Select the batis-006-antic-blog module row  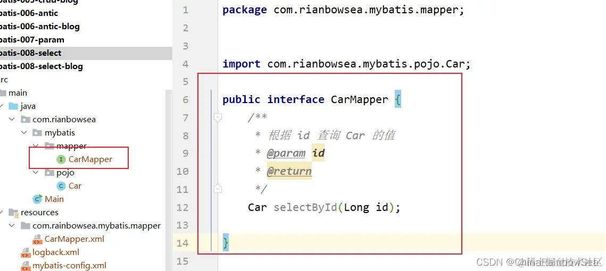click(x=86, y=27)
